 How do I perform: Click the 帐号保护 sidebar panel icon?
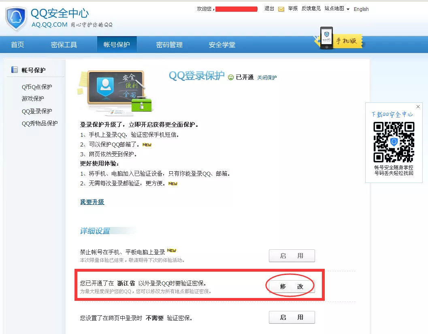(x=14, y=70)
